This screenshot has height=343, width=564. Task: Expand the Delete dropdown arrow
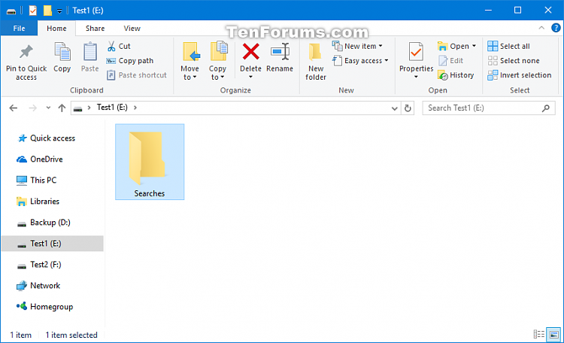[250, 77]
